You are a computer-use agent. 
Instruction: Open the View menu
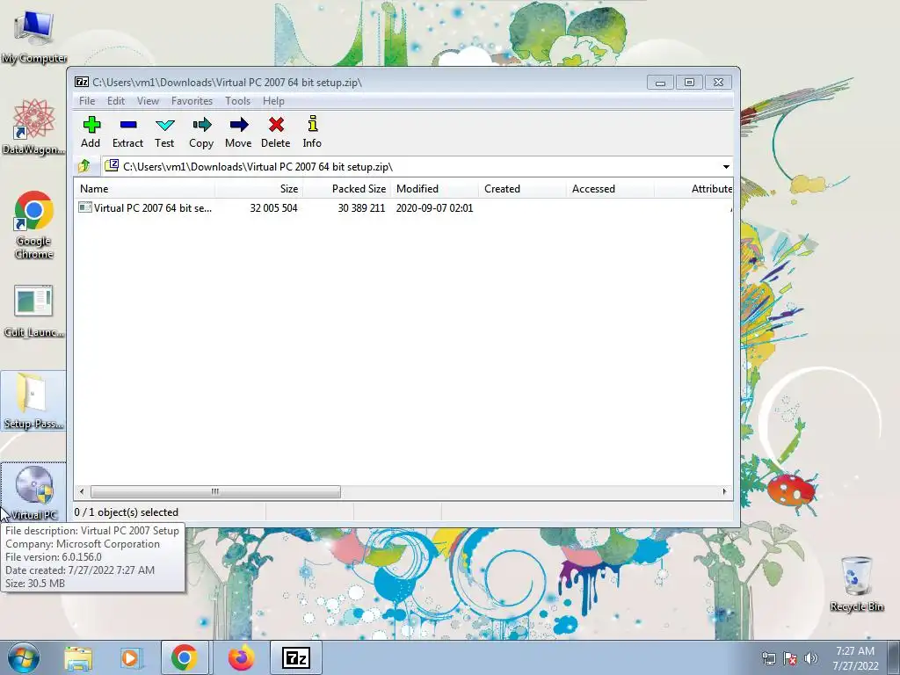[148, 101]
